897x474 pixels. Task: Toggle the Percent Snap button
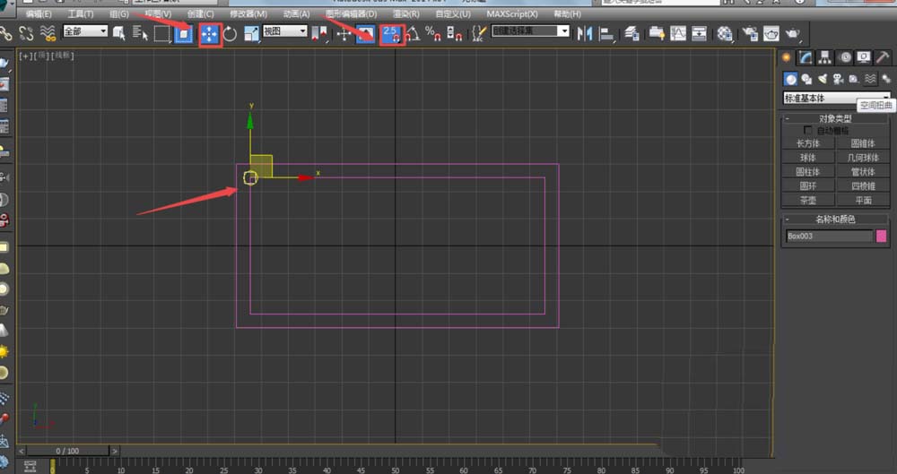tap(433, 34)
